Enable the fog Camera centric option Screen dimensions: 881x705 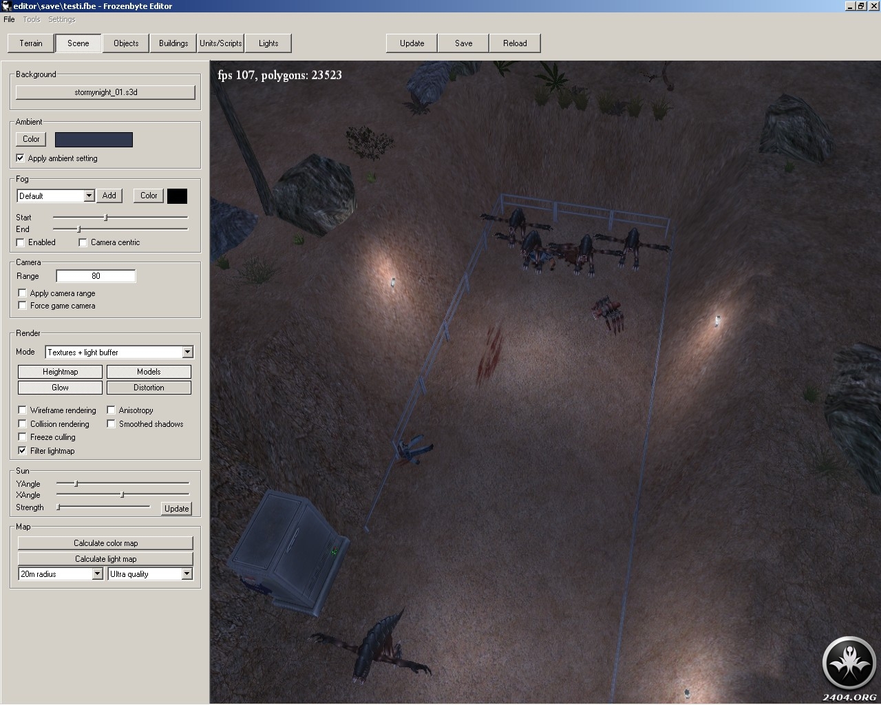coord(83,242)
